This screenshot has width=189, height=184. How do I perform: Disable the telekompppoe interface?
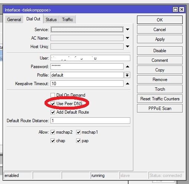[160, 51]
